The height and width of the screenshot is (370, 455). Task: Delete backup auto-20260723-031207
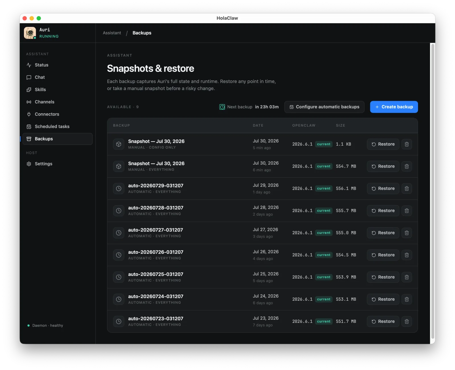407,321
